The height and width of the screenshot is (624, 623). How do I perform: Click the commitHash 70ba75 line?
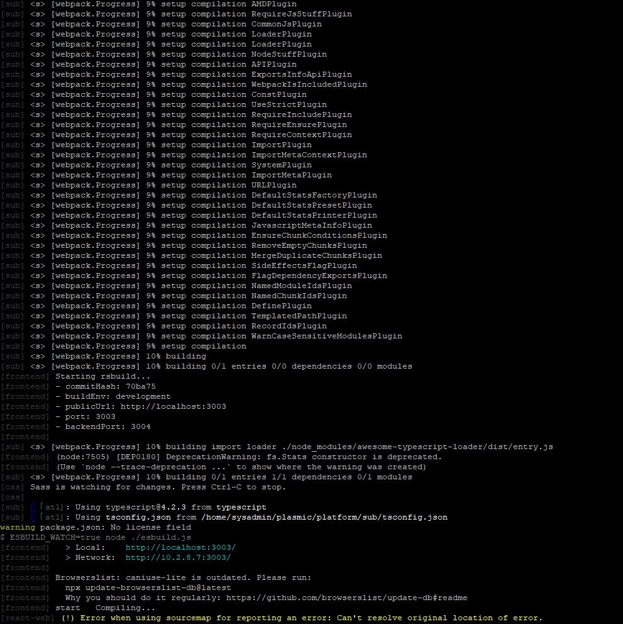[105, 386]
